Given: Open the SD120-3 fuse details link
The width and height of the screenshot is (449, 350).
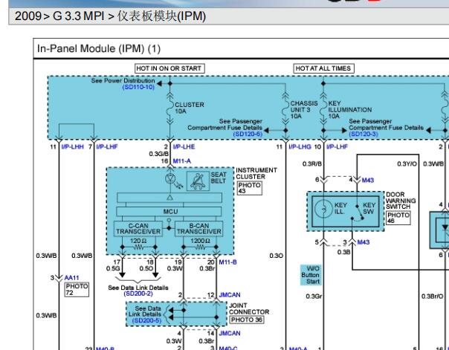Looking at the screenshot, I should pos(364,134).
